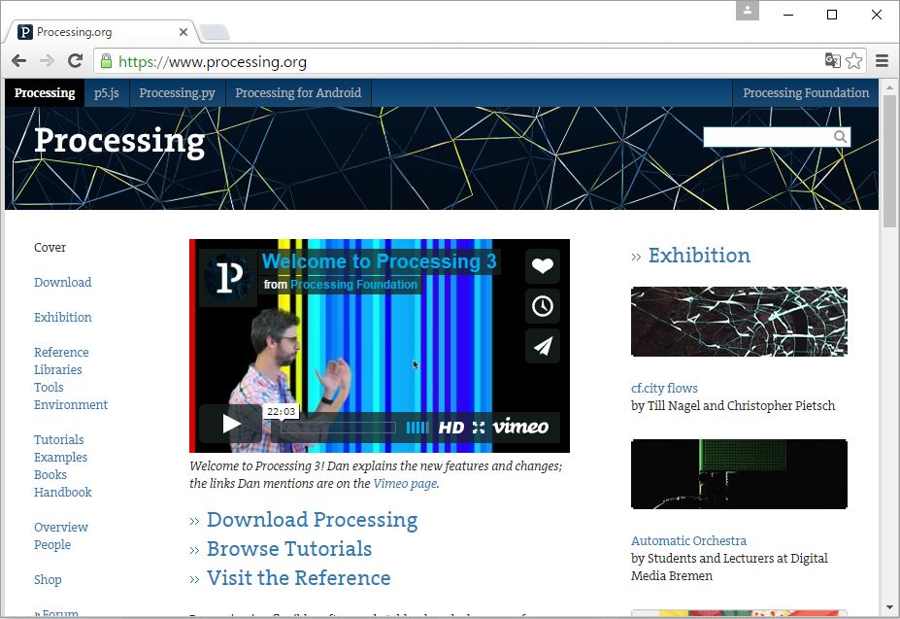Click the browser back arrow

(19, 61)
